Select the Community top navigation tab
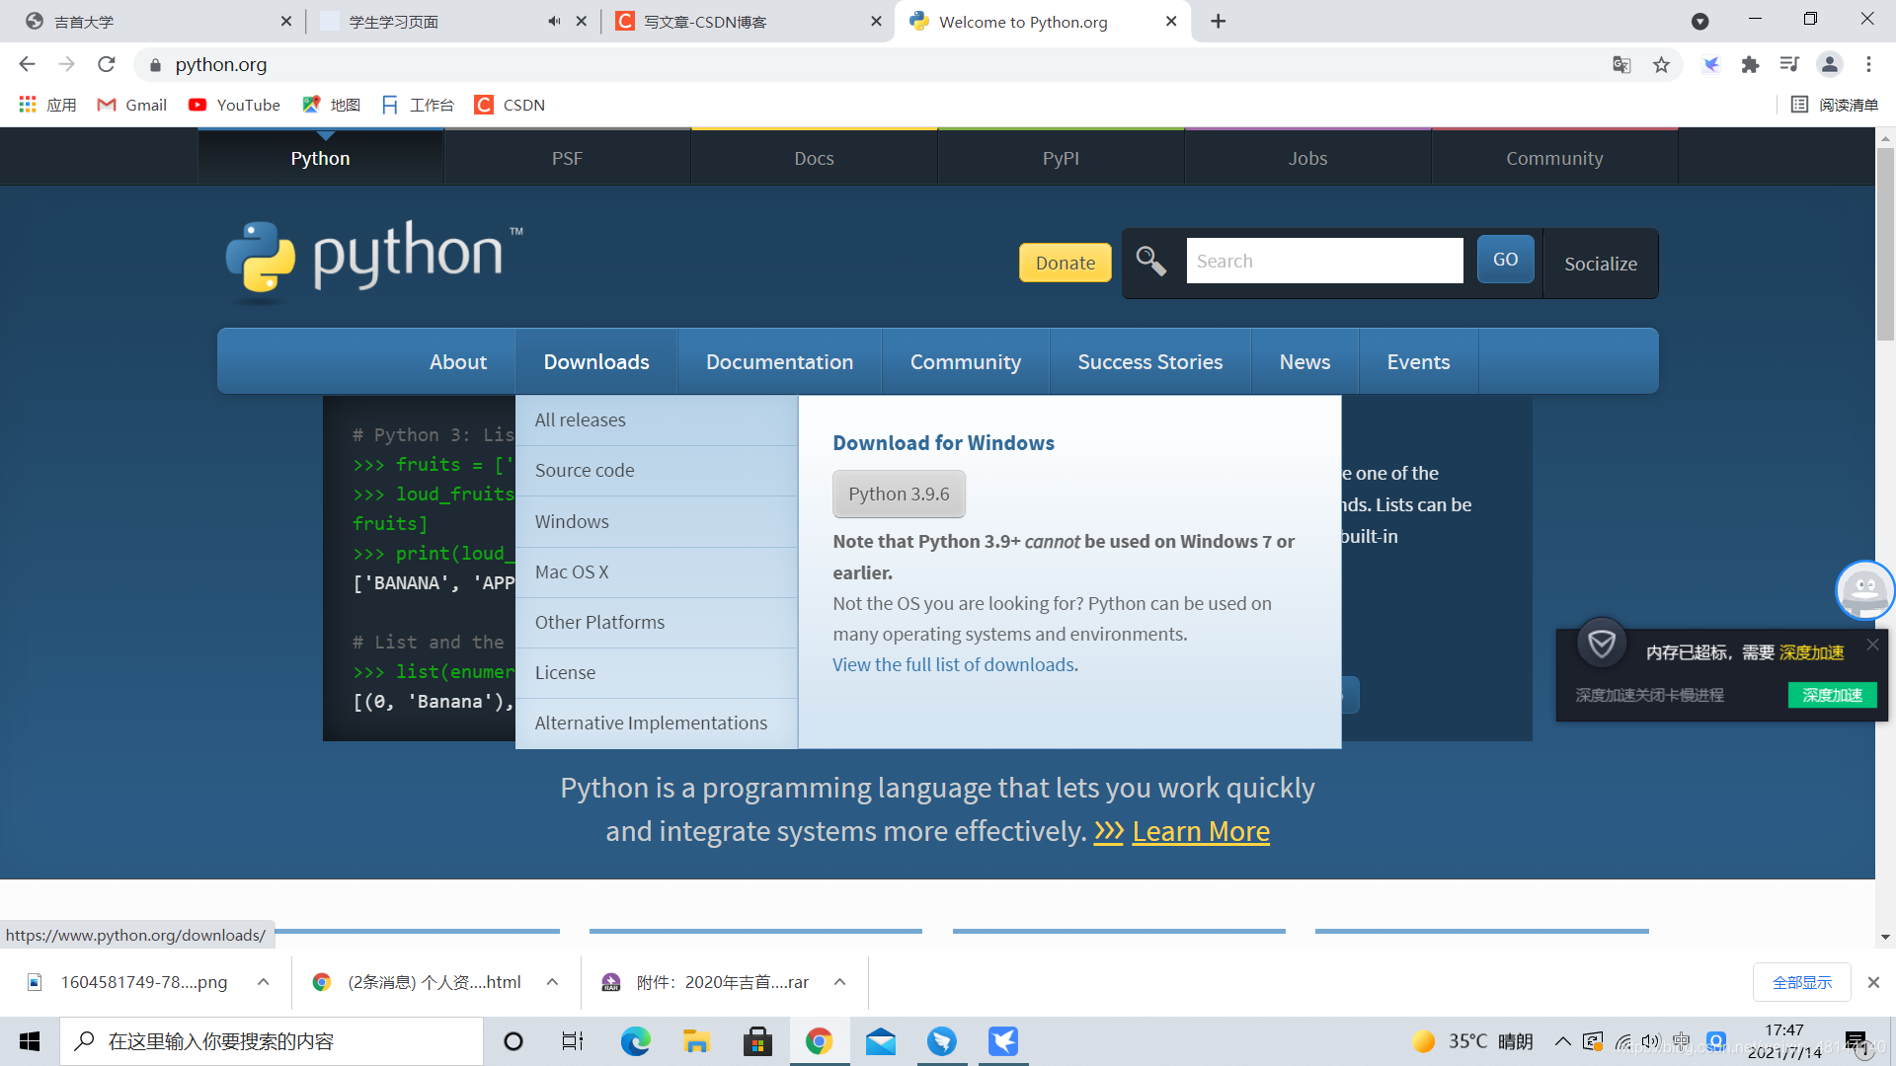This screenshot has width=1896, height=1066. (1554, 158)
